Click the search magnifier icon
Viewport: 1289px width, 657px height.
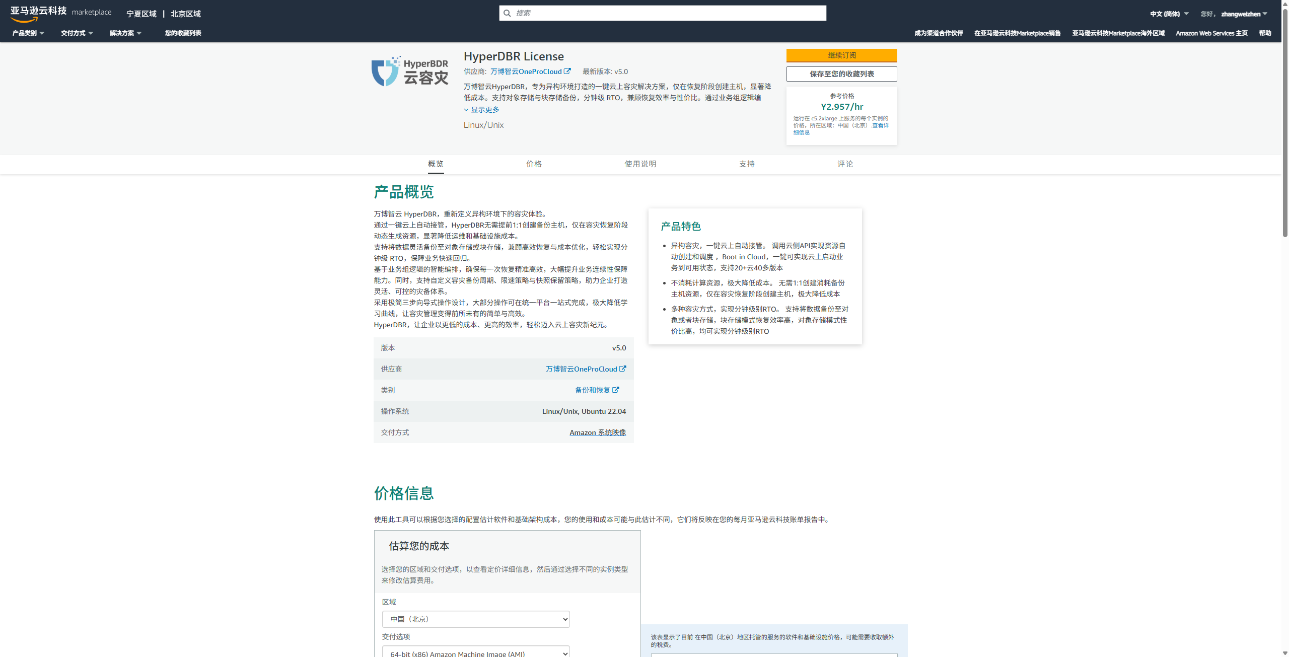point(507,13)
